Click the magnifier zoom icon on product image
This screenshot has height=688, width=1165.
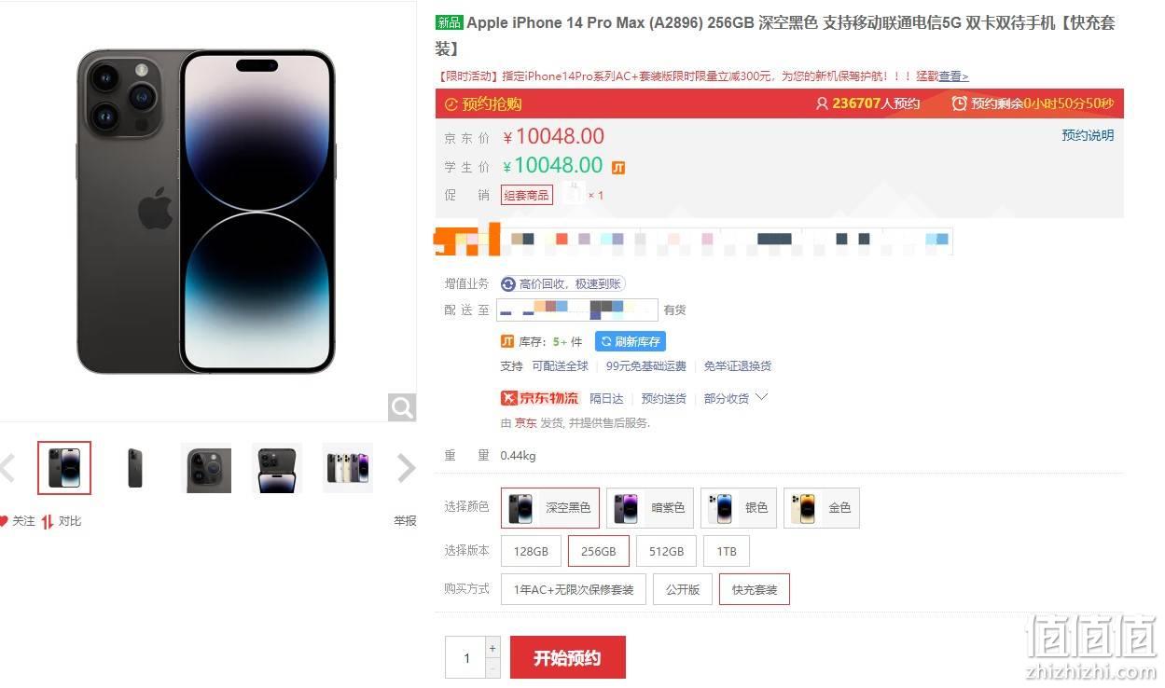click(402, 406)
